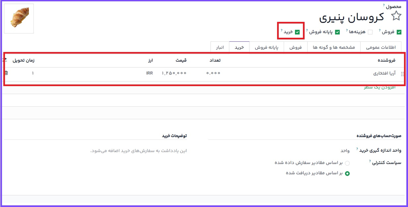Image resolution: width=408 pixels, height=207 pixels.
Task: Click the help icon beside سیاست کنترلی
Action: point(370,161)
